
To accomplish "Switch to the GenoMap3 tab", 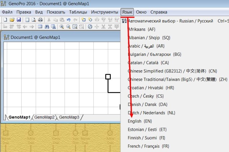I will (x=69, y=117).
